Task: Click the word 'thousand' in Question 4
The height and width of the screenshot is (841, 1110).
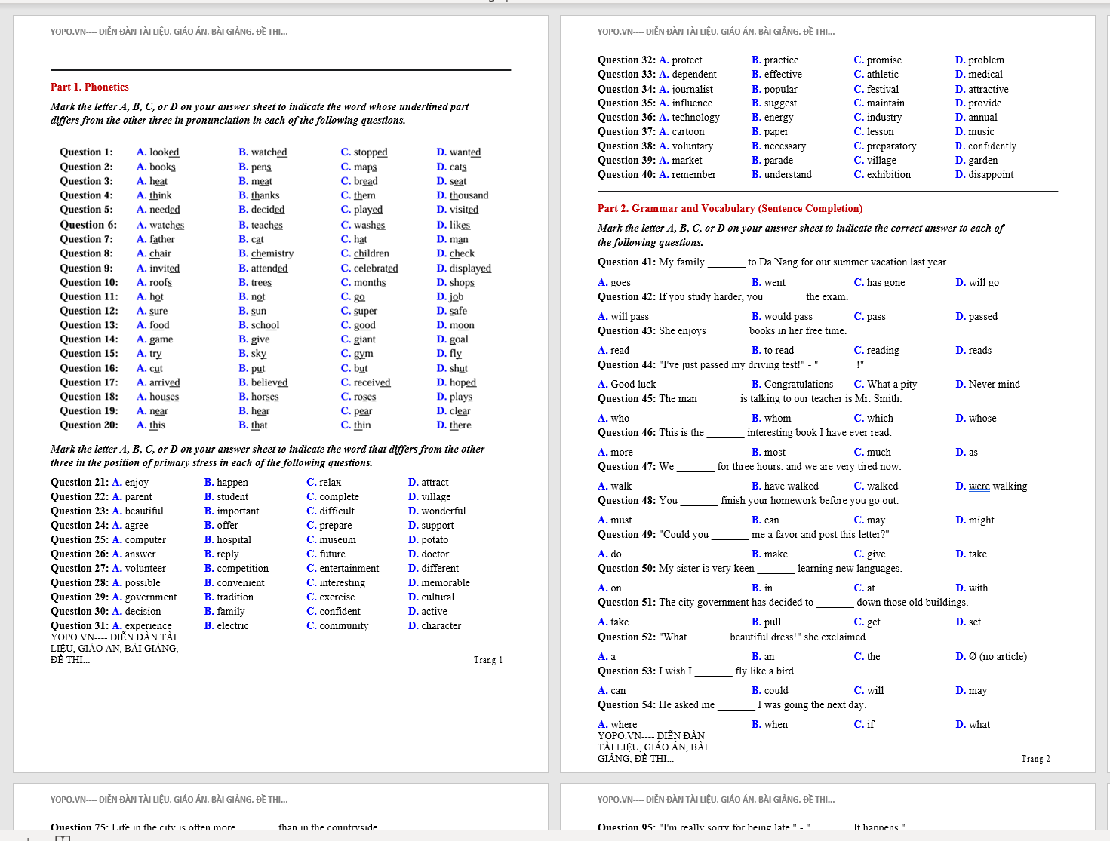Action: coord(469,195)
